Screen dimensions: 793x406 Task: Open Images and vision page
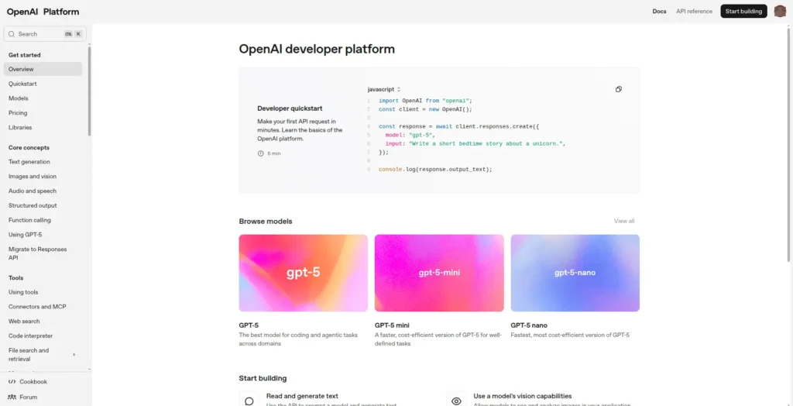(33, 177)
